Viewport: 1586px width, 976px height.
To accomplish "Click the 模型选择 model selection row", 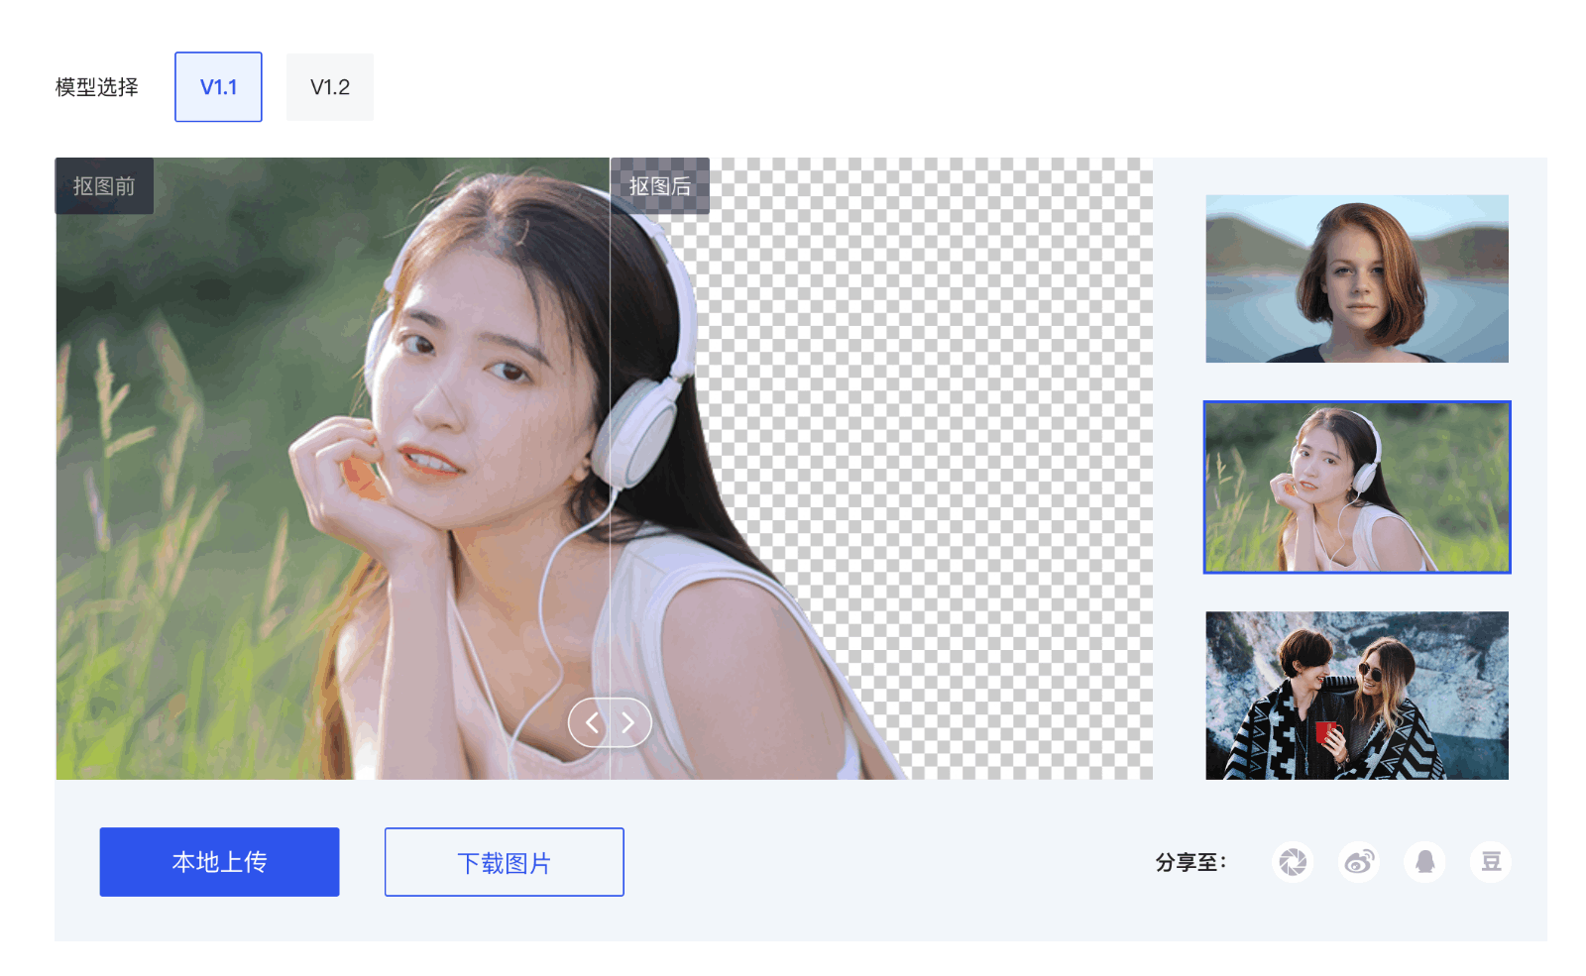I will 96,87.
